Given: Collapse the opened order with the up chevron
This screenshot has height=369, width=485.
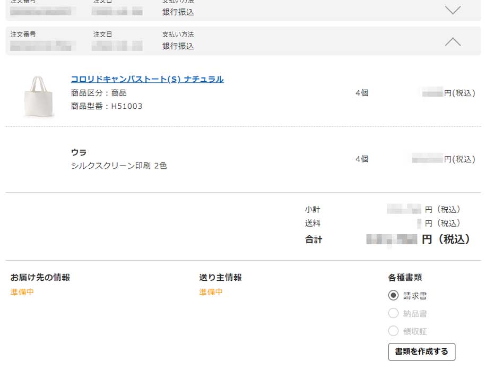Looking at the screenshot, I should pyautogui.click(x=453, y=41).
